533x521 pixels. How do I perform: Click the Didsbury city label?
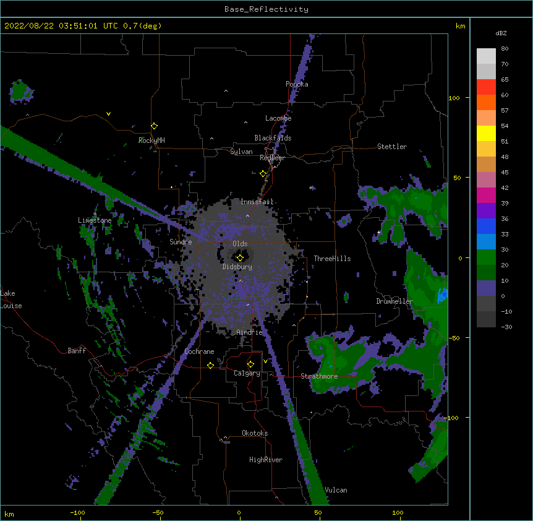pos(237,267)
